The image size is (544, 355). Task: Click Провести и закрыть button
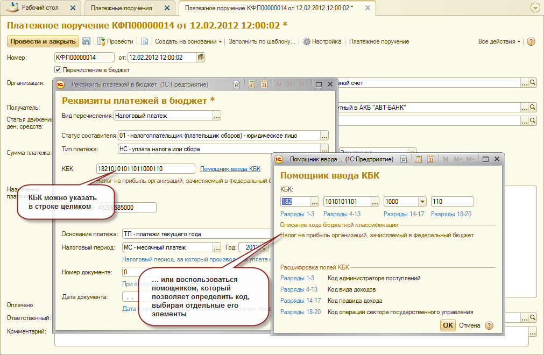click(43, 41)
